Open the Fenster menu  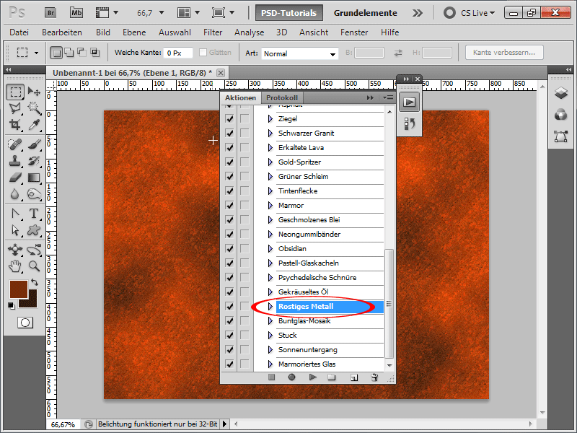coord(354,32)
